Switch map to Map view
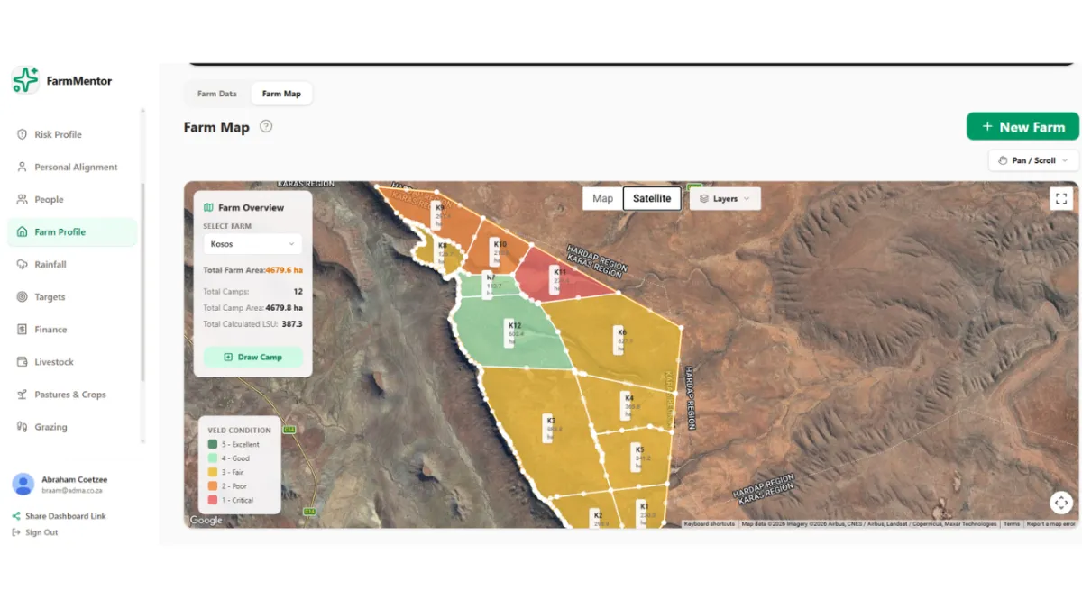Image resolution: width=1082 pixels, height=608 pixels. [602, 199]
